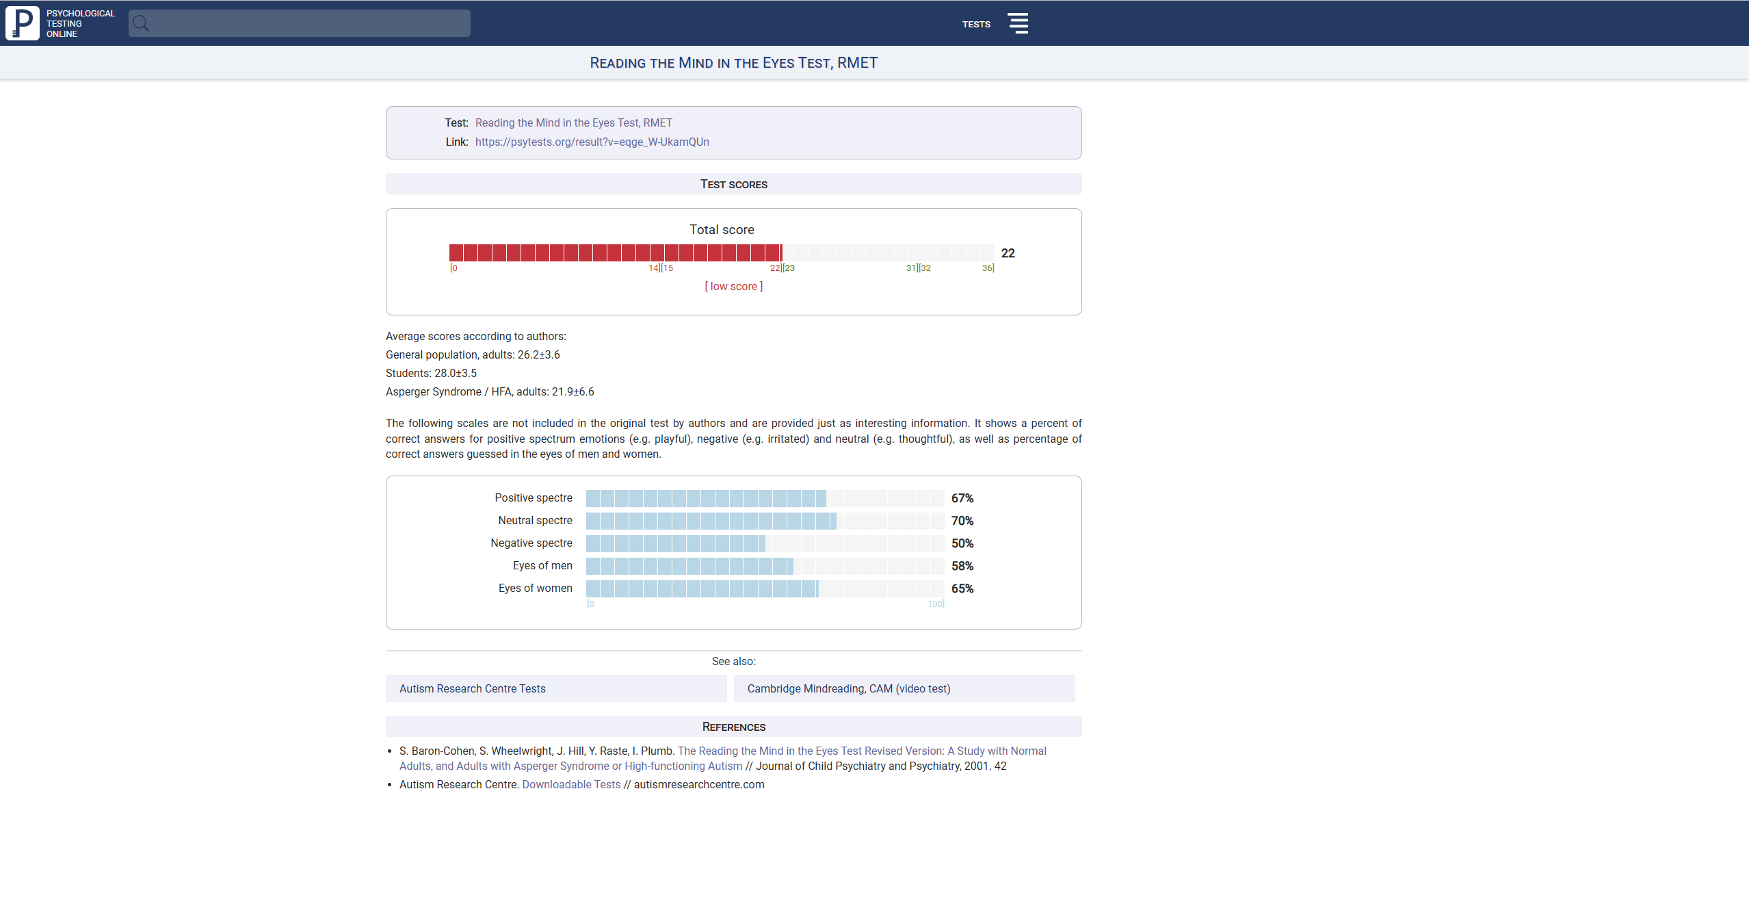Click the Psychological Testing Online logo
Screen dimensions: 1749x906
click(23, 23)
